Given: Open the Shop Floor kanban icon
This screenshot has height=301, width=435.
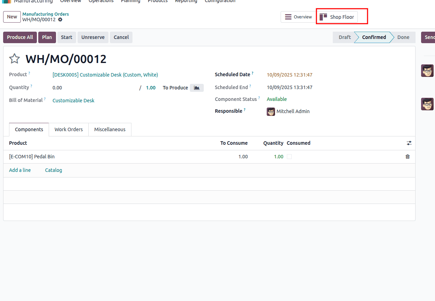Looking at the screenshot, I should (324, 16).
